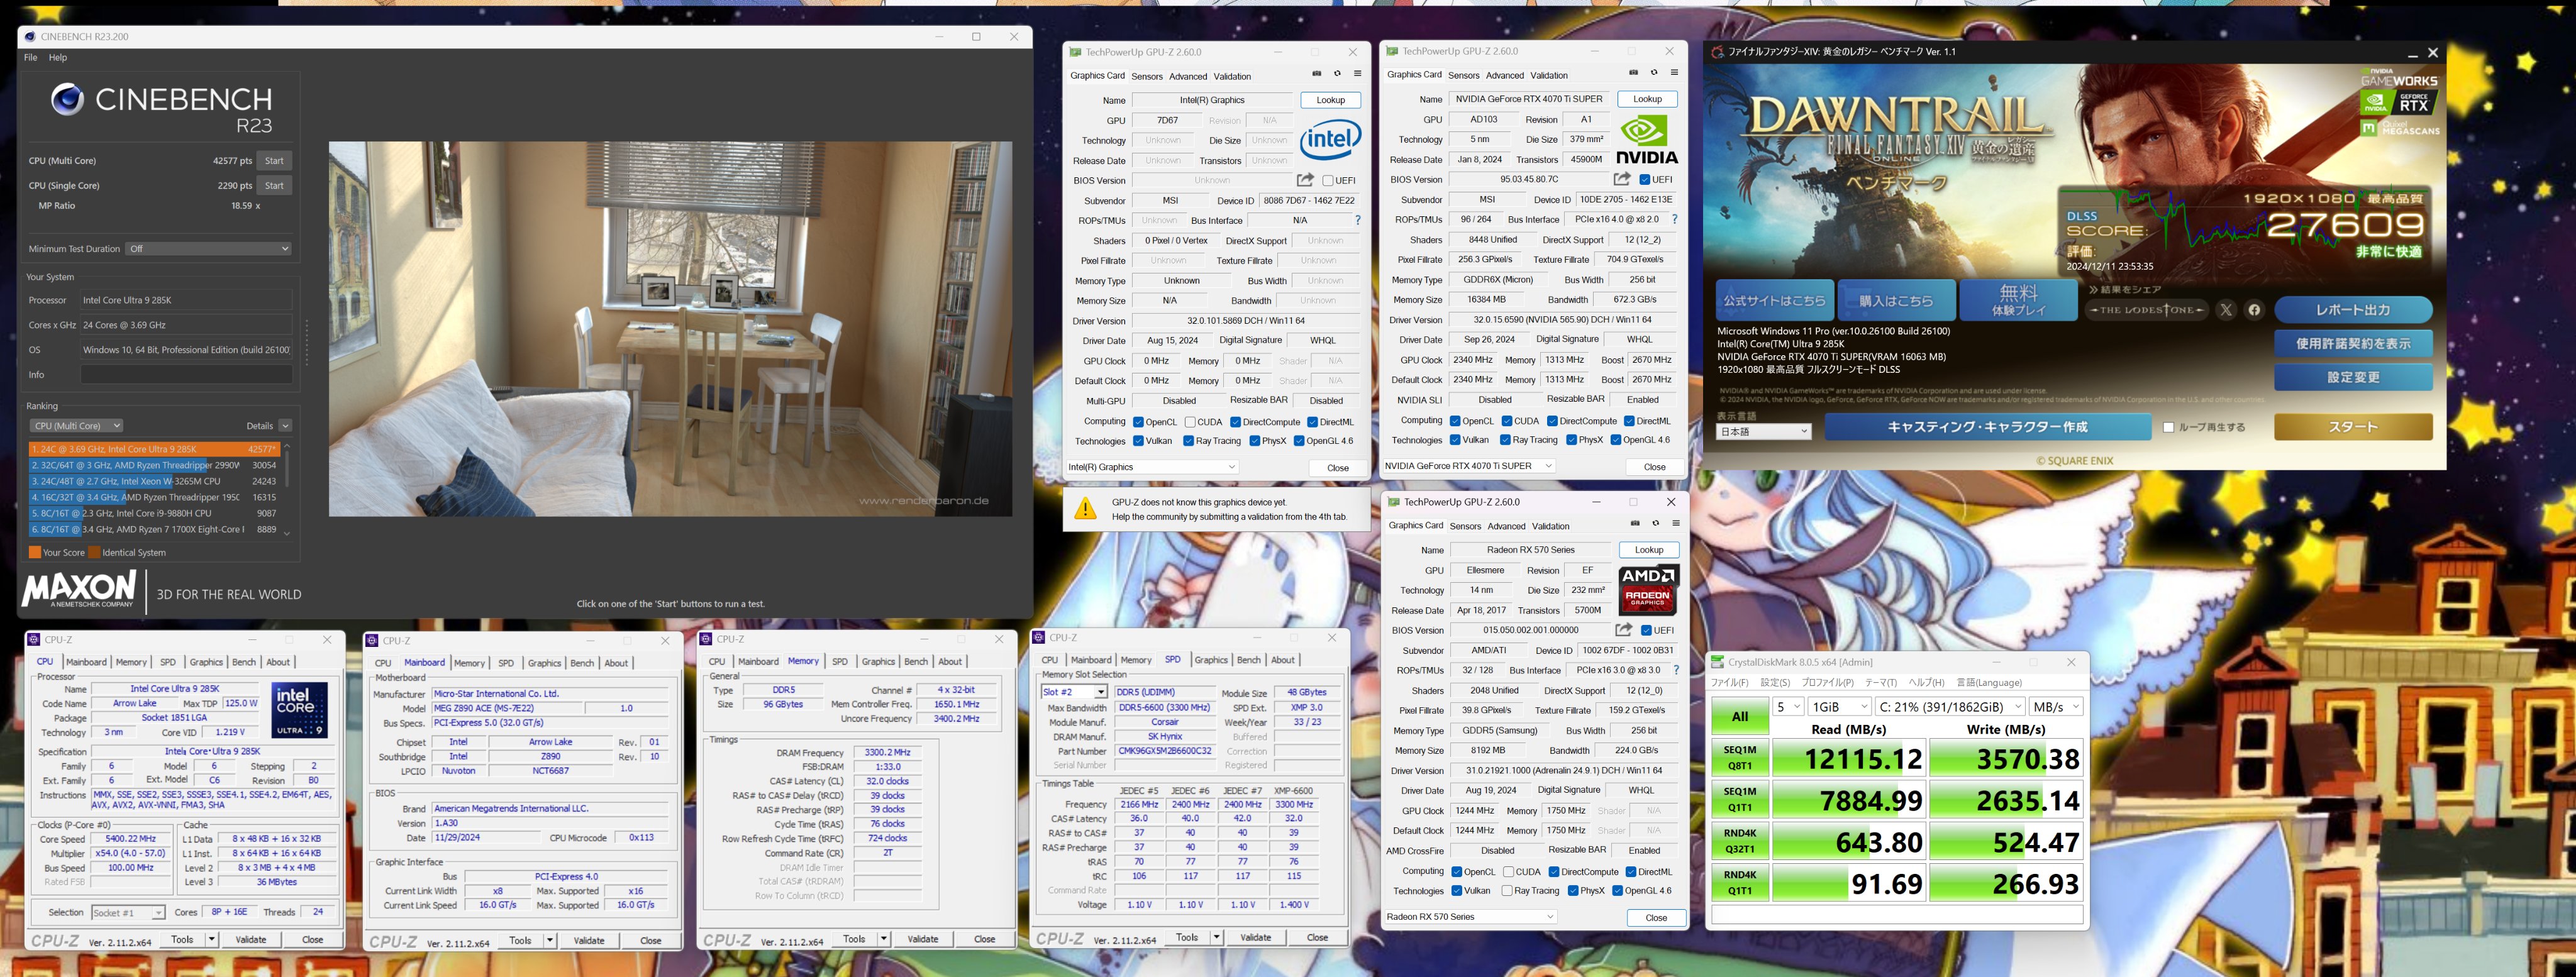This screenshot has width=2576, height=977.
Task: Open hamburger menu in NVIDIA GPU-Z window
Action: 1674,73
